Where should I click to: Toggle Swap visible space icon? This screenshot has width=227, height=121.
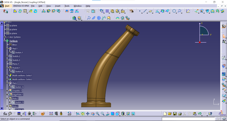click(x=133, y=114)
